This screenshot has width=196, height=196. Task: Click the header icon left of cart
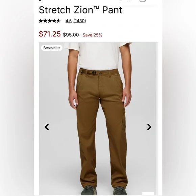[130, 0]
